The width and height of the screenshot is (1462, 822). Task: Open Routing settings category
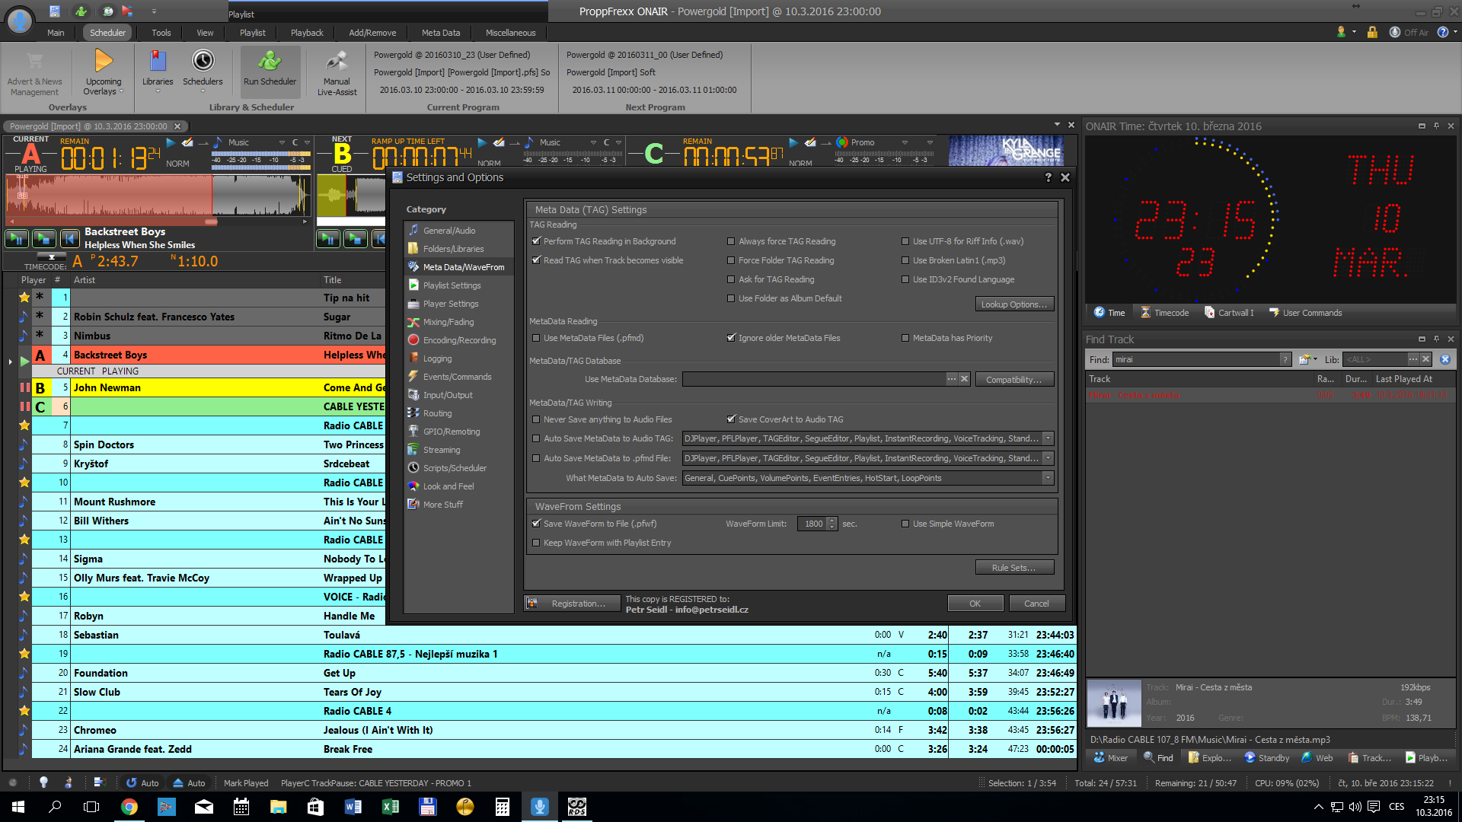click(437, 413)
